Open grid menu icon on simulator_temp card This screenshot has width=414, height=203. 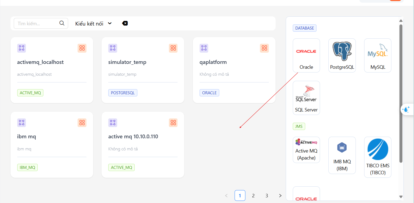coord(173,48)
